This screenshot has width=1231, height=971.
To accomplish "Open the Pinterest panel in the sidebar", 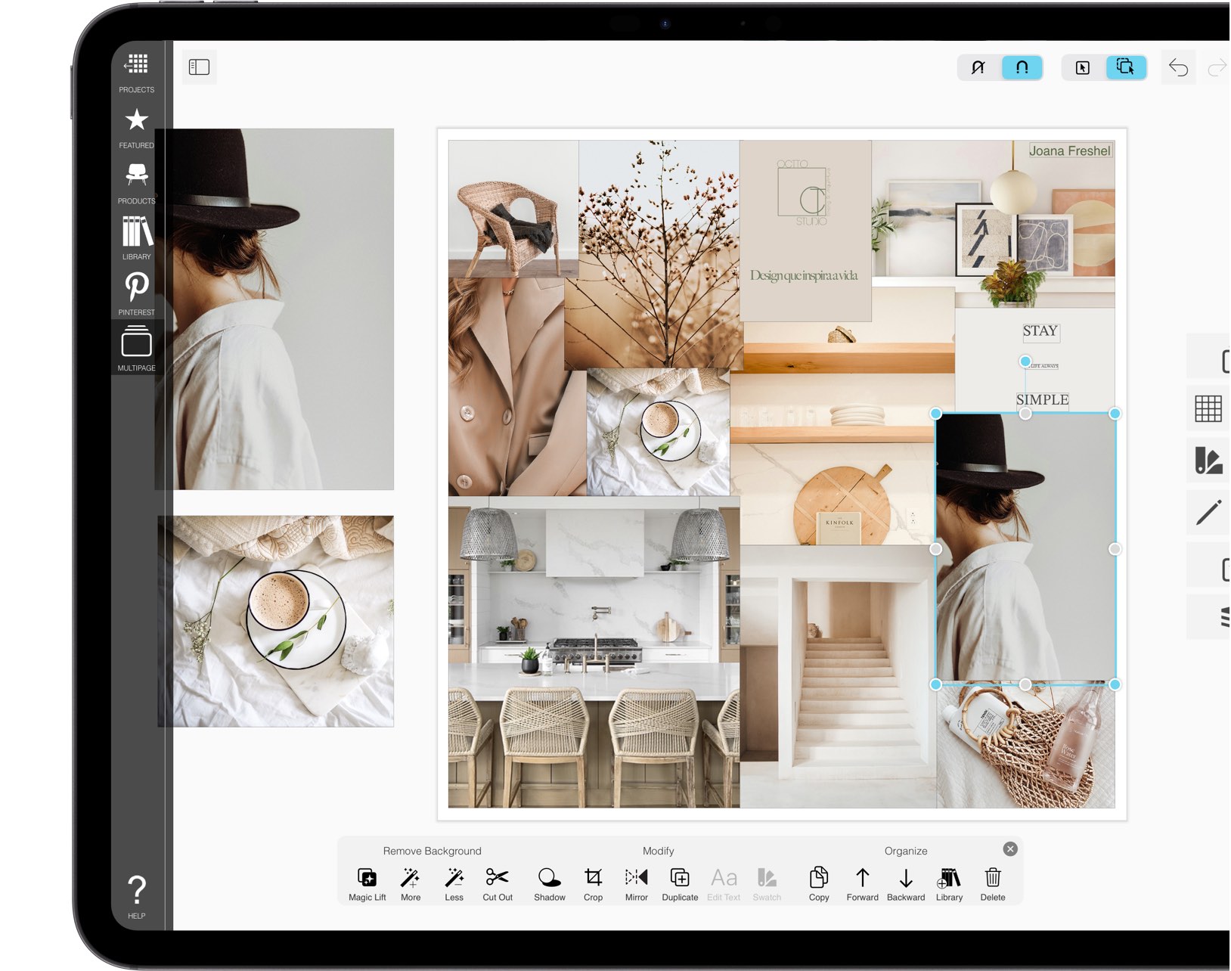I will click(136, 287).
